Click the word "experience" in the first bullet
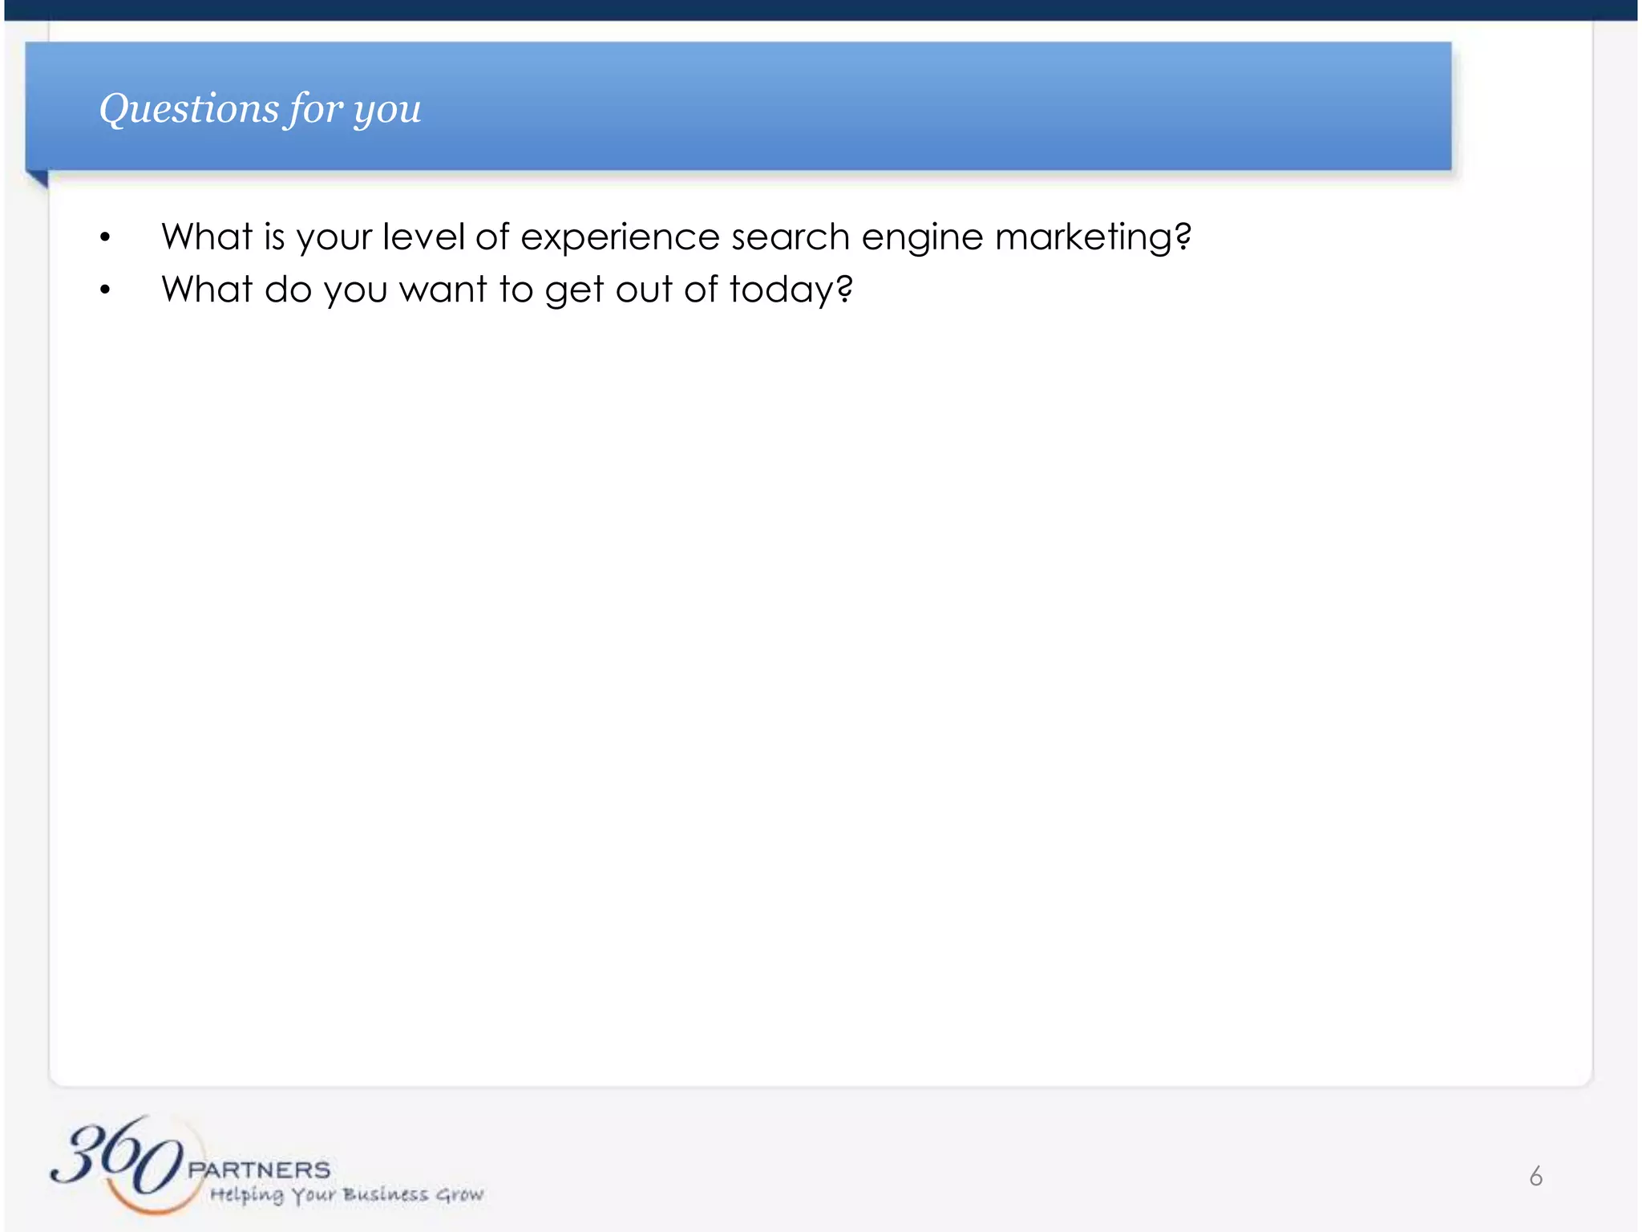The image size is (1642, 1232). pos(619,237)
